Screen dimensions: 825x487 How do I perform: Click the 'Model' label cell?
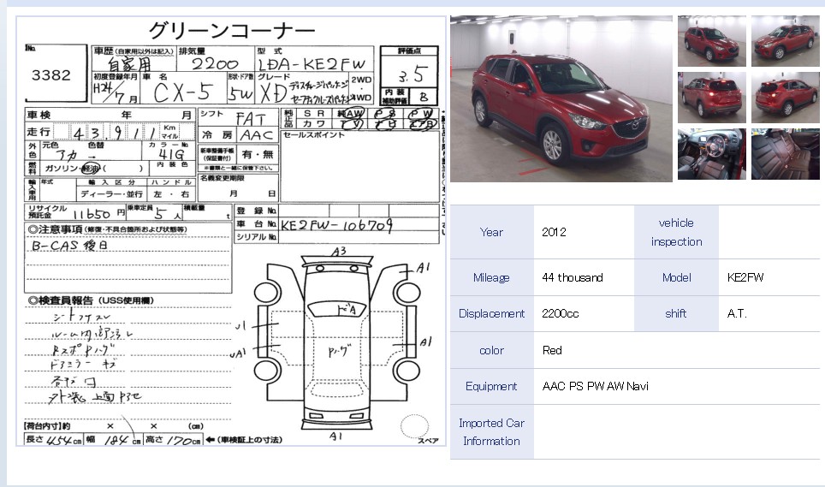676,277
